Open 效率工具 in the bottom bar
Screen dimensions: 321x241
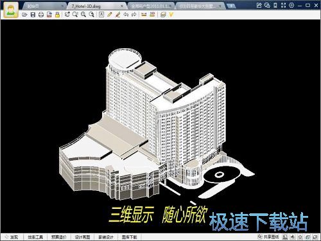[x=35, y=237]
